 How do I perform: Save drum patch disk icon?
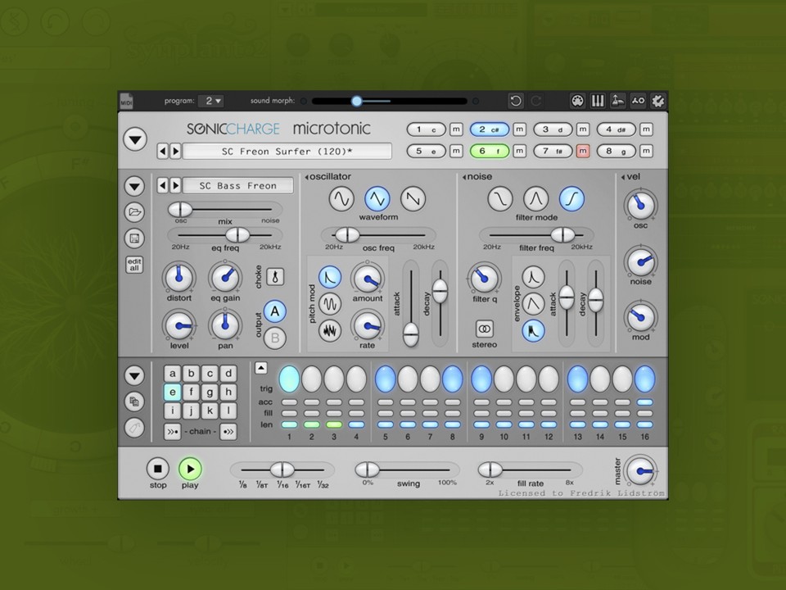(134, 238)
